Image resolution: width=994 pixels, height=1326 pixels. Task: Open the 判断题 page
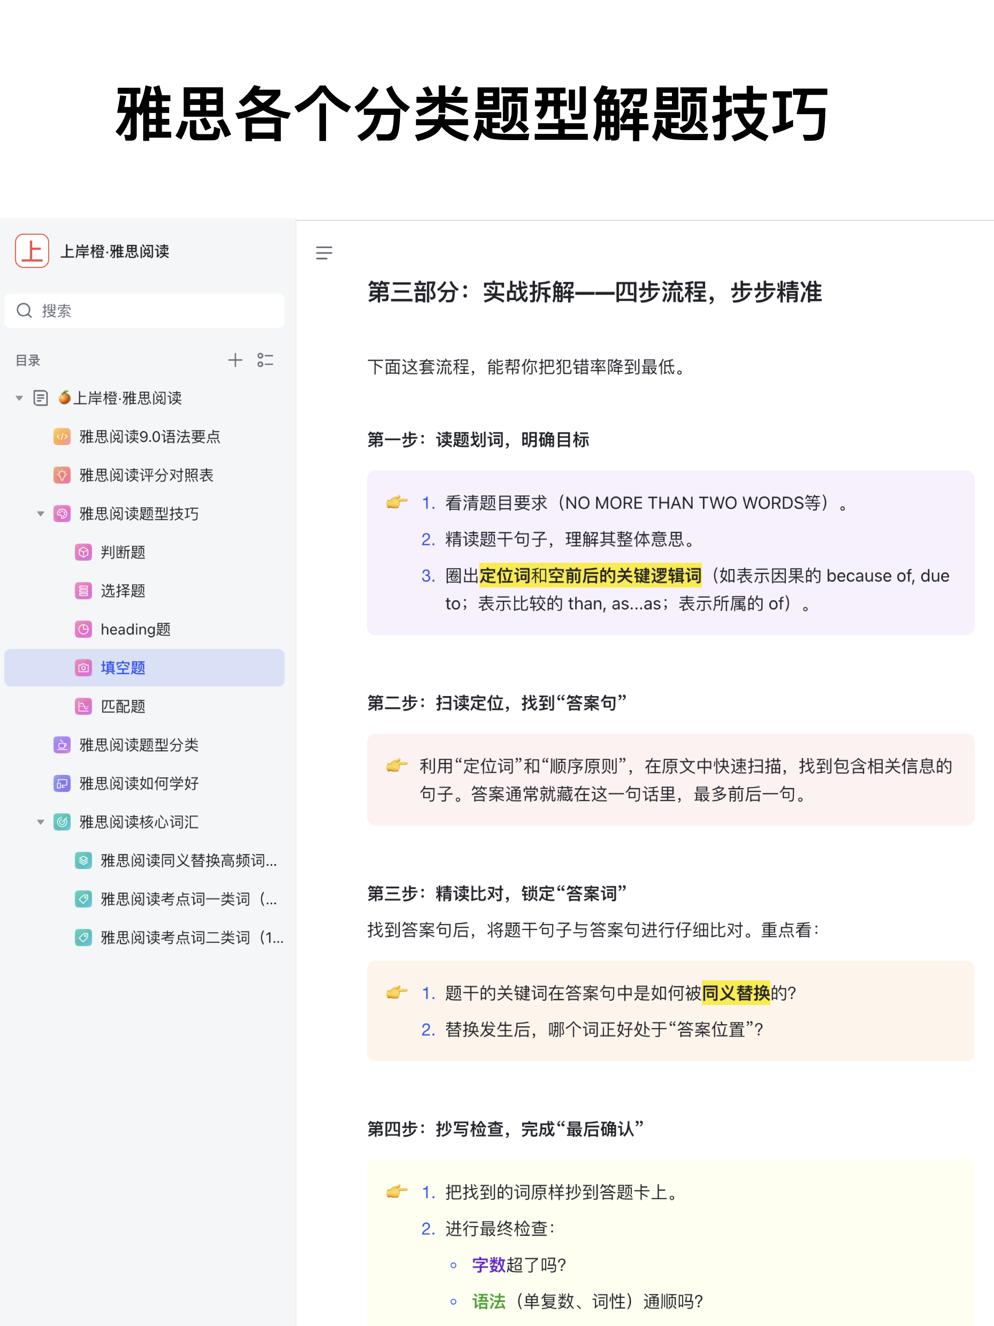(x=124, y=552)
